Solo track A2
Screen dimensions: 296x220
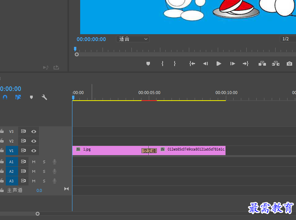point(44,172)
